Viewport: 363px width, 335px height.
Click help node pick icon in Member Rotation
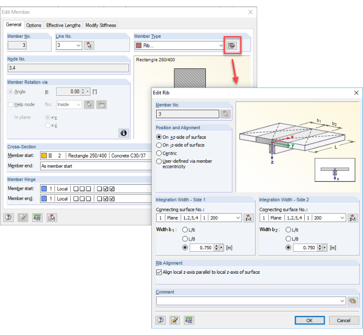coord(89,105)
